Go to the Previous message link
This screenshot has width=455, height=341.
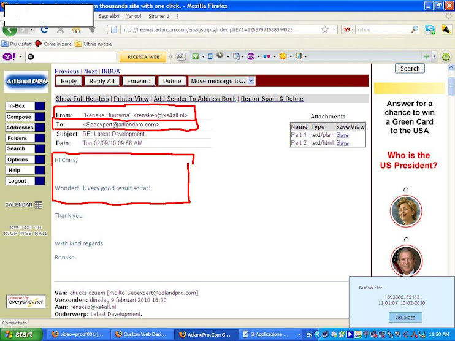tap(67, 71)
